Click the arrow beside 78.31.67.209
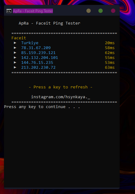 coord(15,48)
